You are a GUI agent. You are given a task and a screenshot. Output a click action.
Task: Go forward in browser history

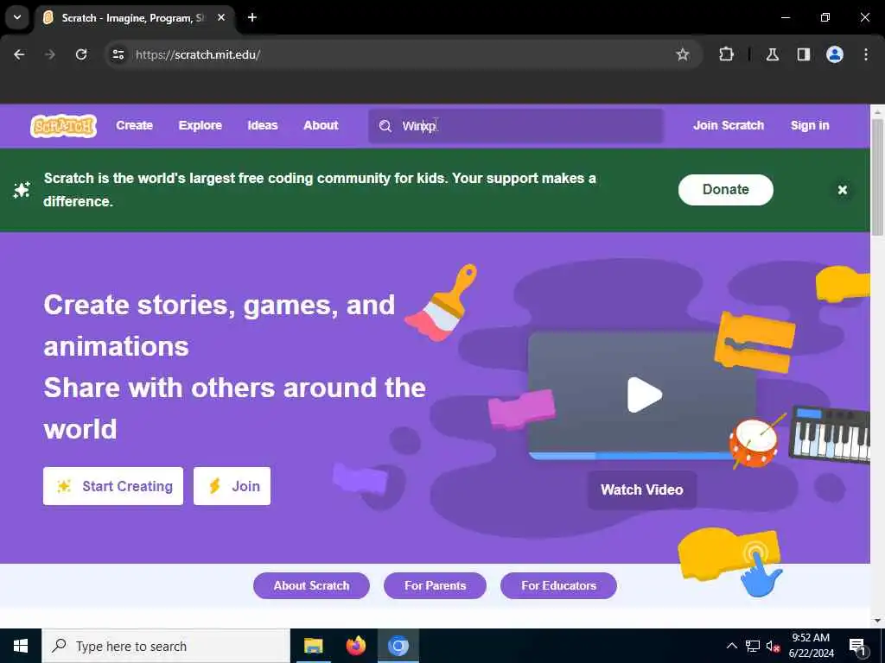tap(50, 54)
